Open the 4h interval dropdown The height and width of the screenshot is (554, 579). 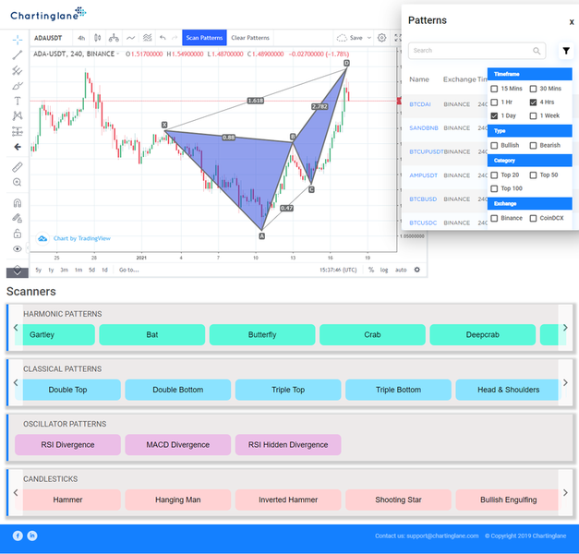[x=81, y=38]
